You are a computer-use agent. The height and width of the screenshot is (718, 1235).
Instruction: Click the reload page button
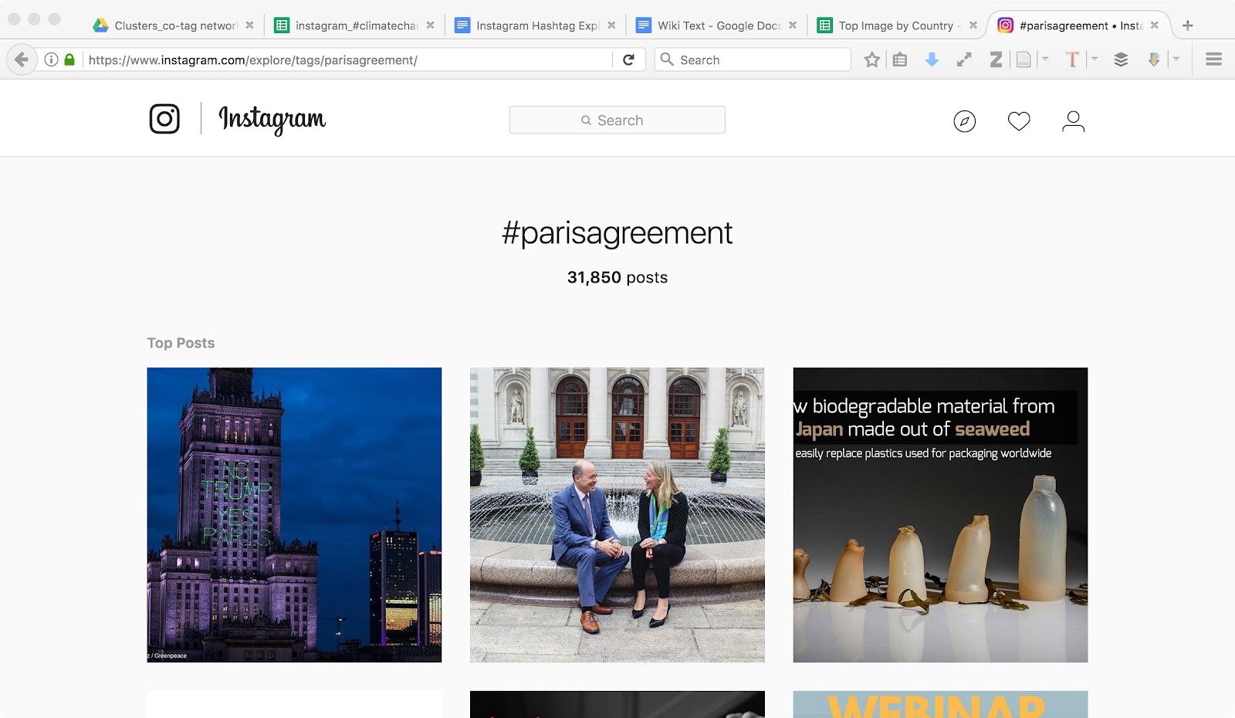coord(629,59)
